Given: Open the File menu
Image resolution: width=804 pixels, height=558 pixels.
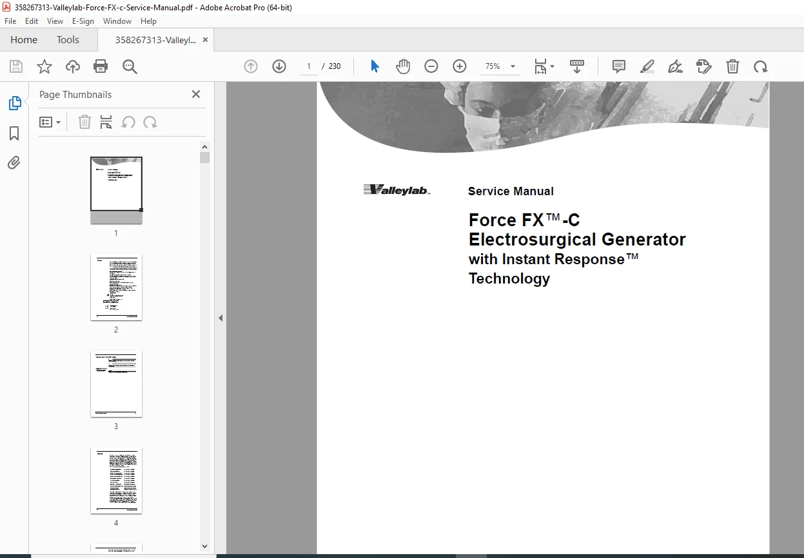Looking at the screenshot, I should coord(10,21).
